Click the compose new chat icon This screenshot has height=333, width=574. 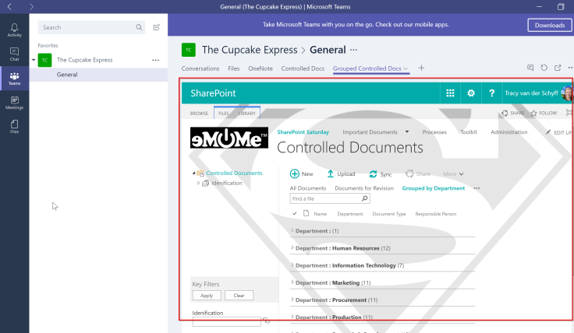coord(157,27)
